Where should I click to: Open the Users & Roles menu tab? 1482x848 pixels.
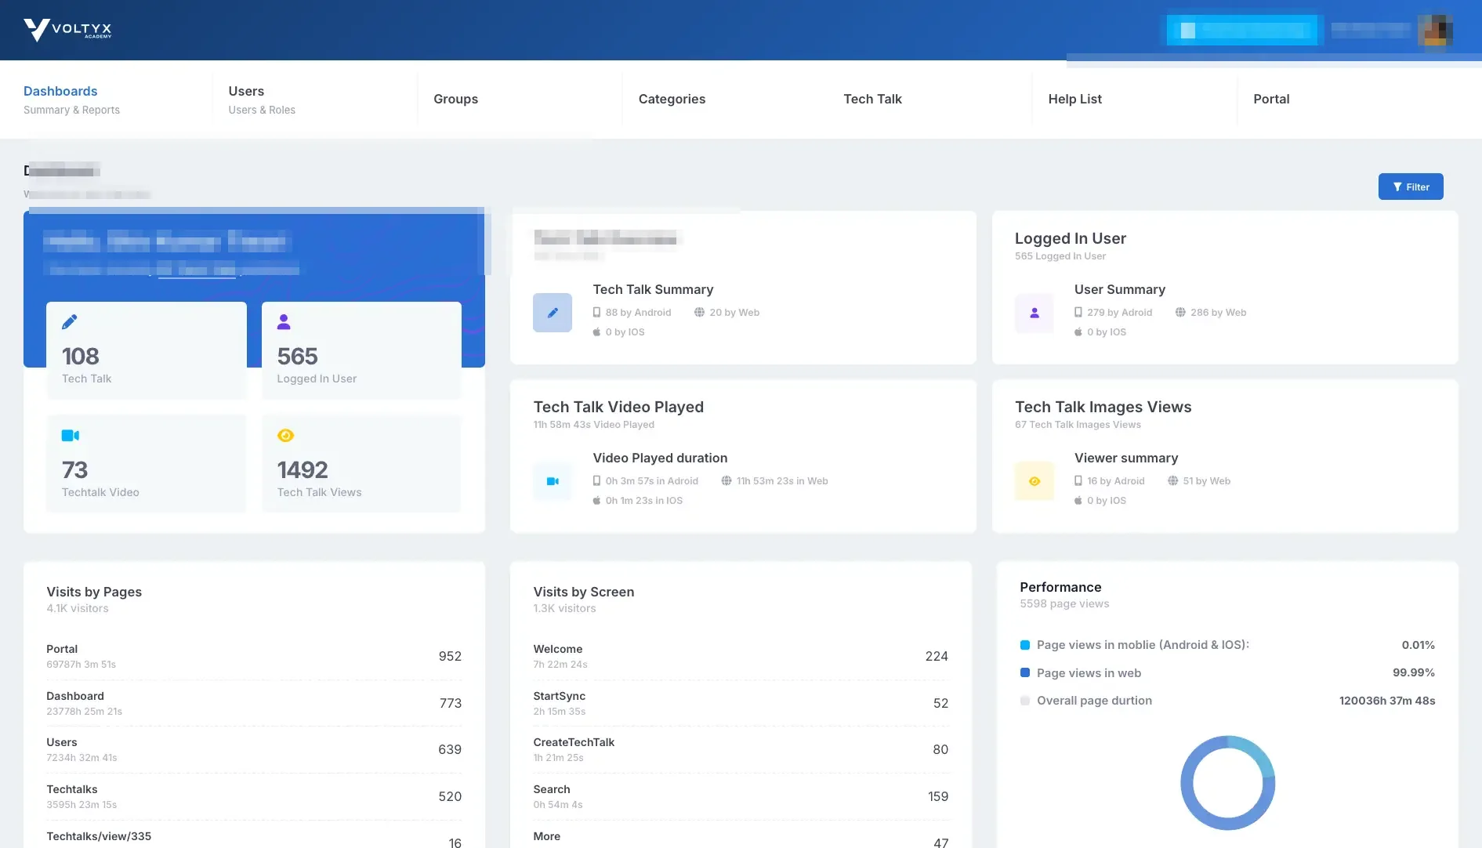pos(262,100)
